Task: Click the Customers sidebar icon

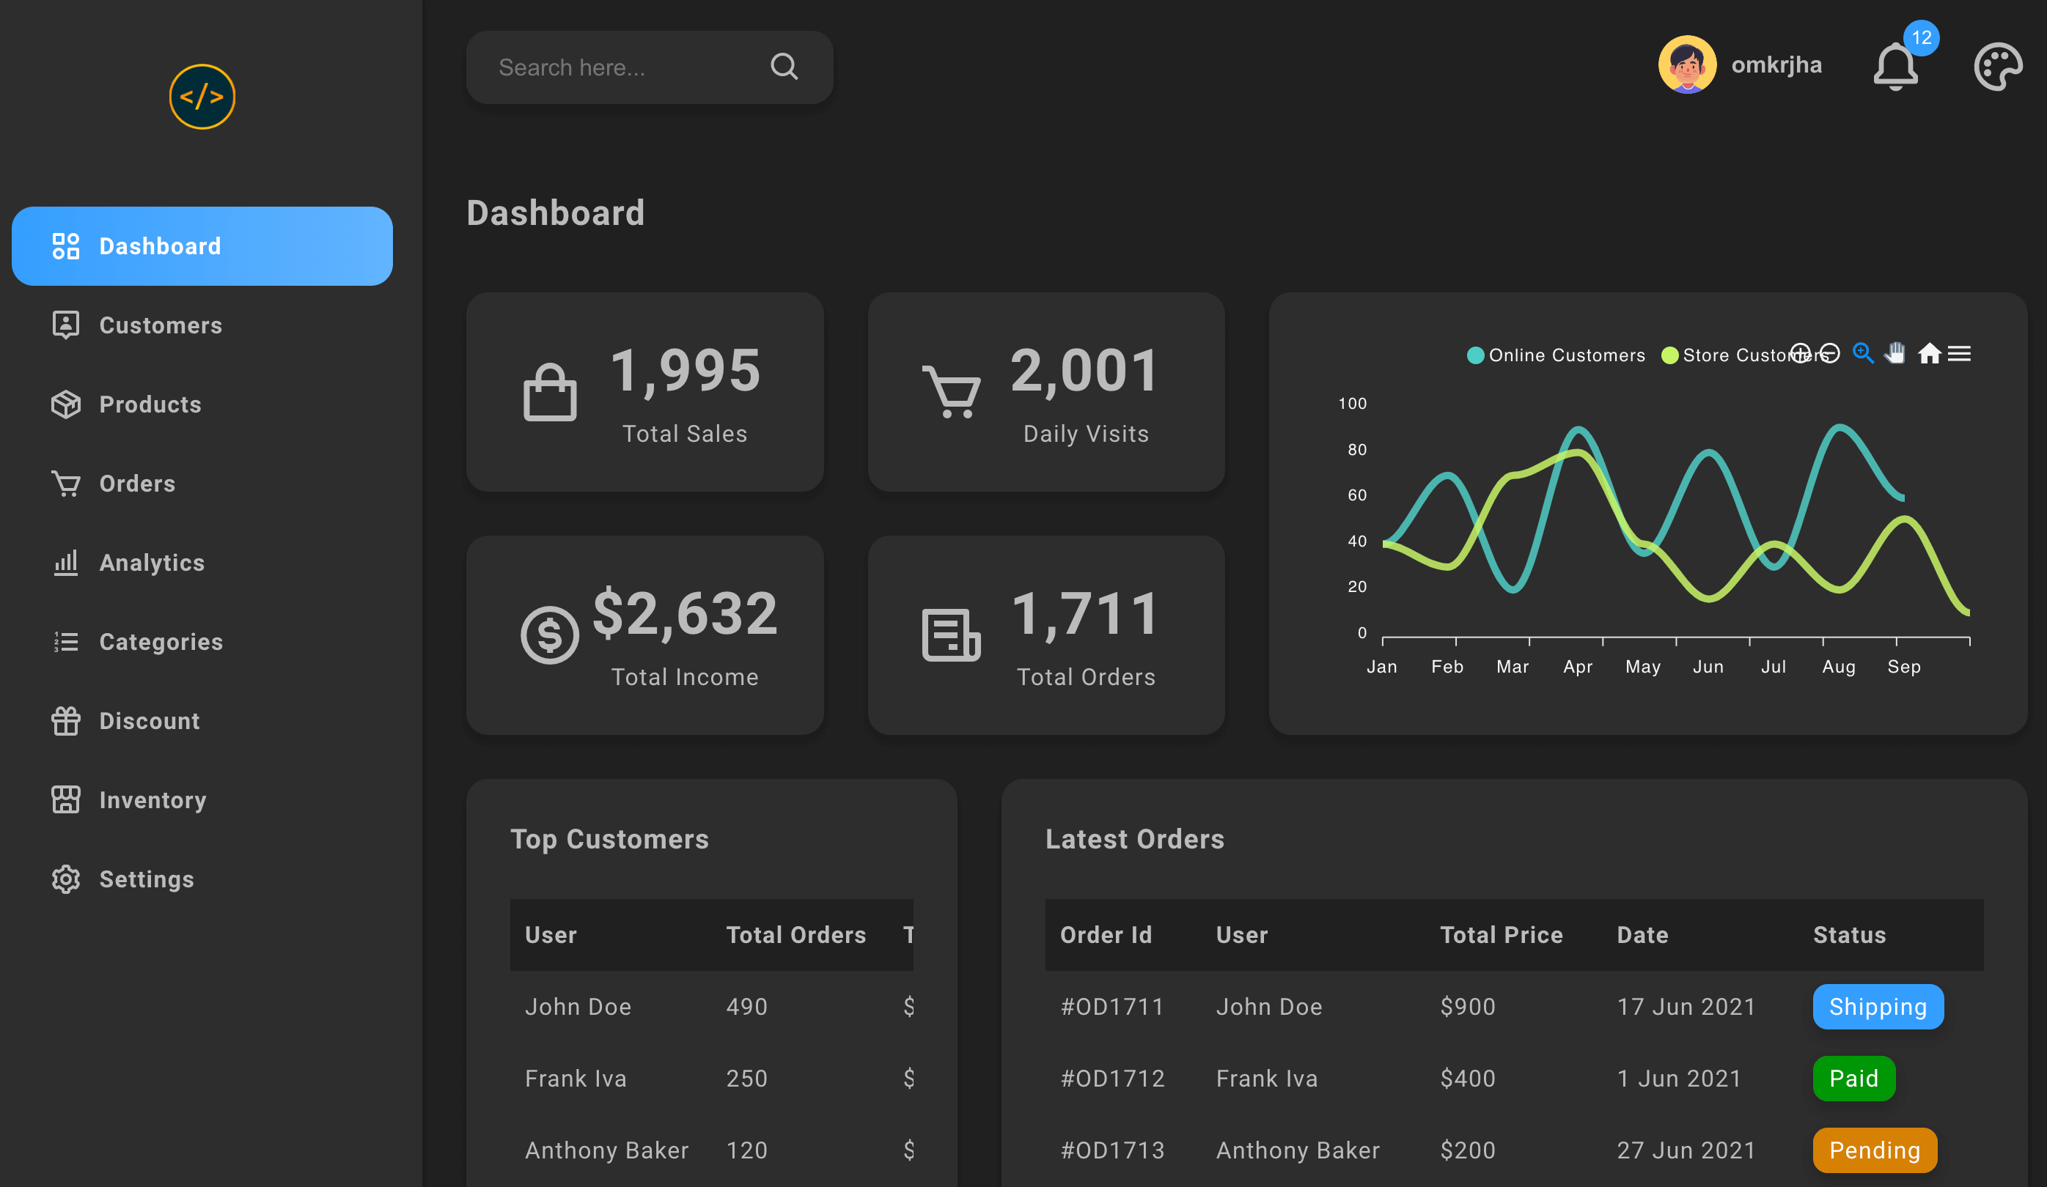Action: point(66,325)
